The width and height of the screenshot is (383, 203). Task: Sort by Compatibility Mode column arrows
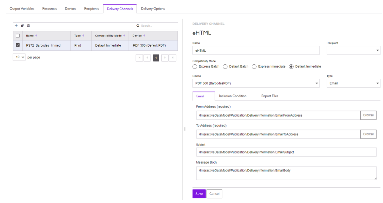[x=124, y=36]
